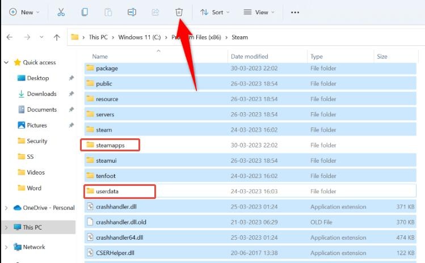Expand the This PC tree node
The width and height of the screenshot is (425, 263).
click(6, 227)
